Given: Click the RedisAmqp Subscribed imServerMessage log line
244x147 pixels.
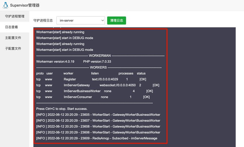Looking at the screenshot, I should coord(97,138).
